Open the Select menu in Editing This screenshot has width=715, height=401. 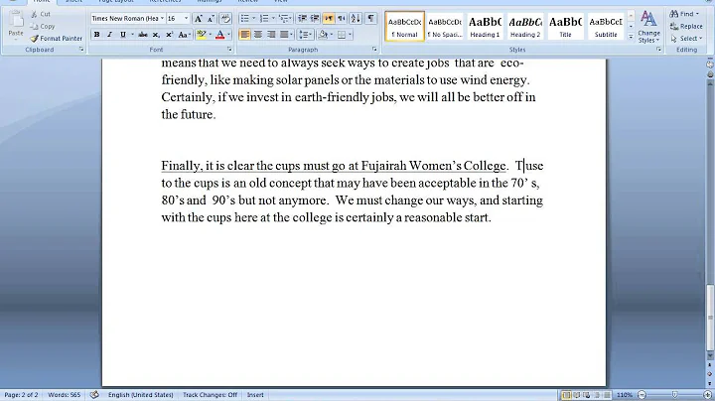[x=686, y=39]
